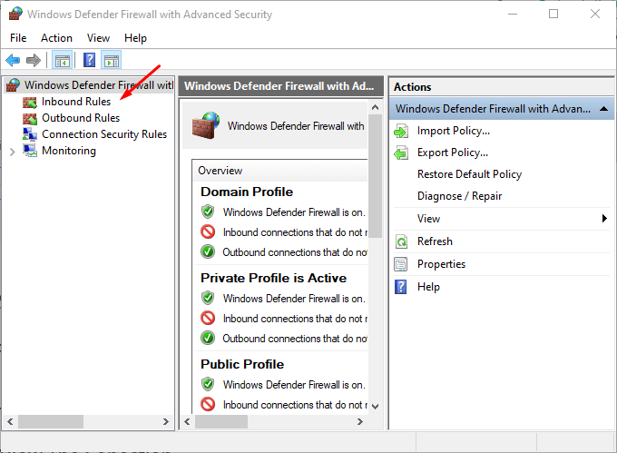This screenshot has height=453, width=617.
Task: Click Import Policy action
Action: [x=454, y=131]
